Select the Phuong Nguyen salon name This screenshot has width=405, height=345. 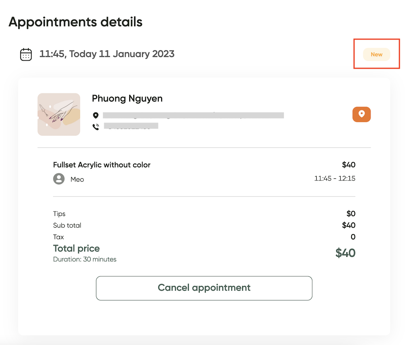pos(127,99)
